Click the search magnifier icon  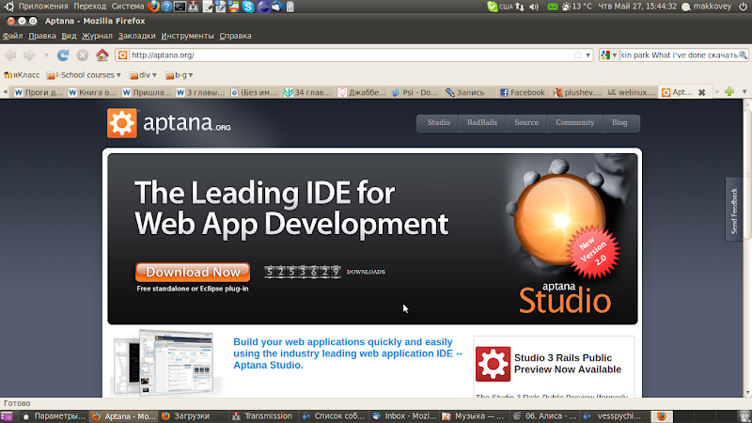pyautogui.click(x=743, y=55)
